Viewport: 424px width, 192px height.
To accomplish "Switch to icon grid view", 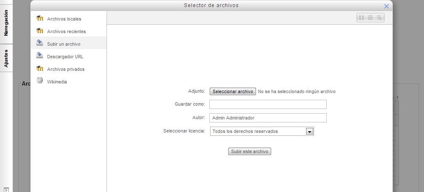I will [361, 18].
